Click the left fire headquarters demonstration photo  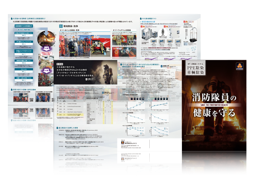coord(21,97)
